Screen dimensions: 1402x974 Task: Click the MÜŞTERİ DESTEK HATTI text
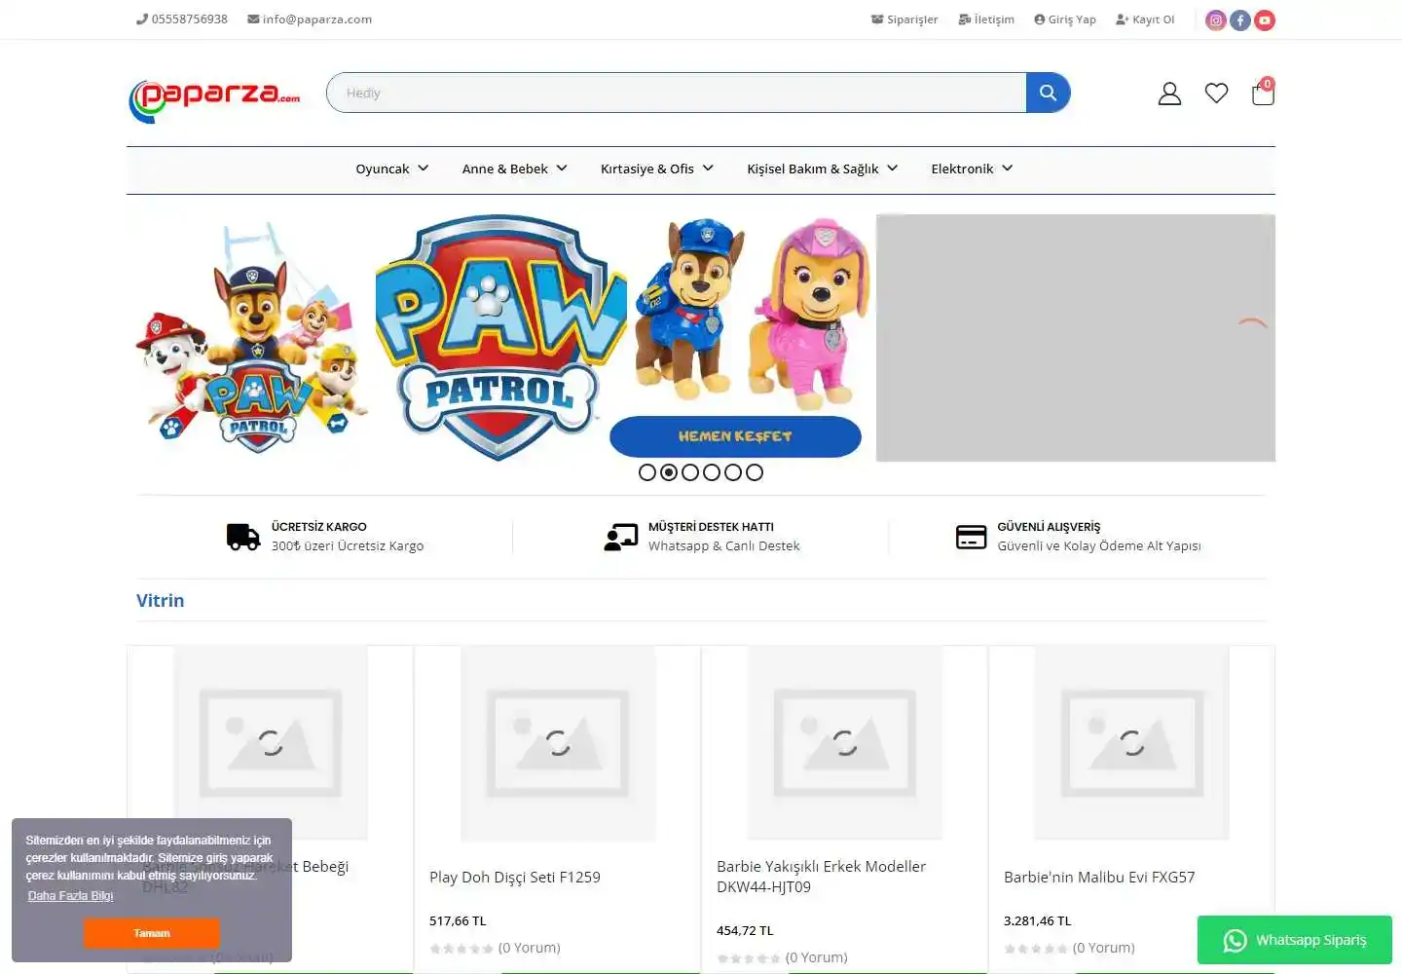point(711,527)
